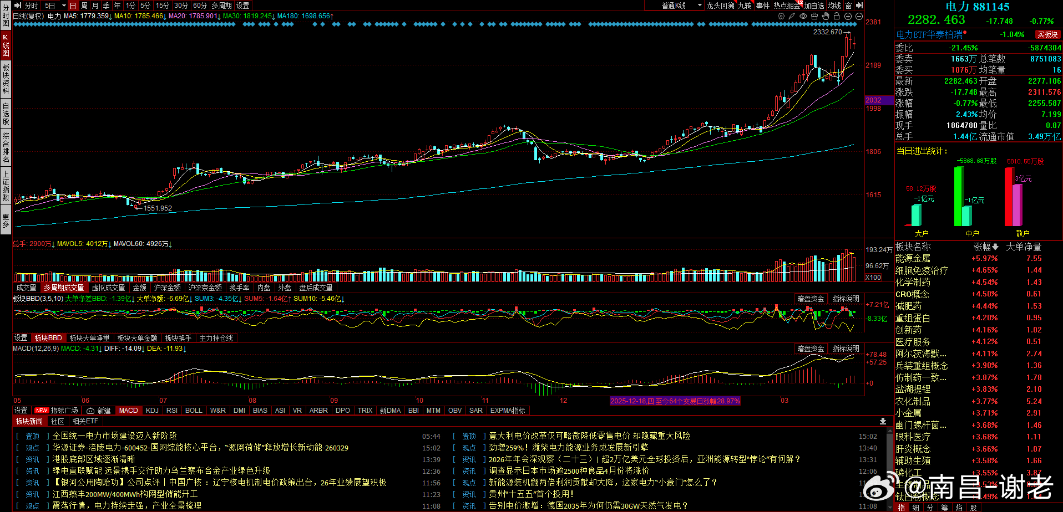Screen dimensions: 1063x512
Task: Click 分 icon at bottom right
Action: 930,507
